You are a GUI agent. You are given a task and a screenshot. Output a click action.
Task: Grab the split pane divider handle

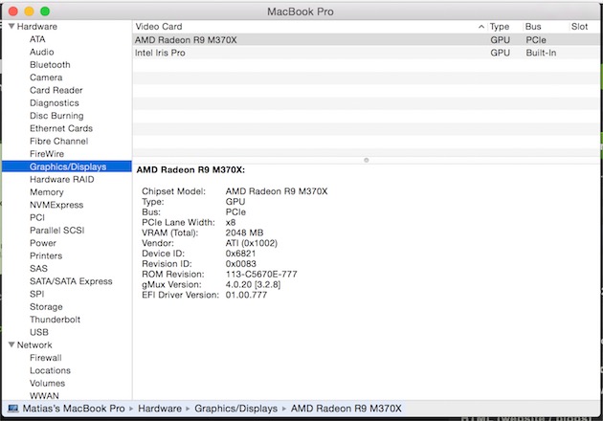tap(366, 160)
